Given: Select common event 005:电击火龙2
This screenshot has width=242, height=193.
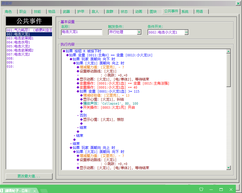Looking at the screenshot, I should coord(29,46).
